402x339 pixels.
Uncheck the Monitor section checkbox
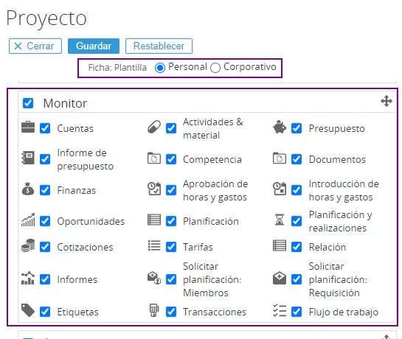coord(28,103)
